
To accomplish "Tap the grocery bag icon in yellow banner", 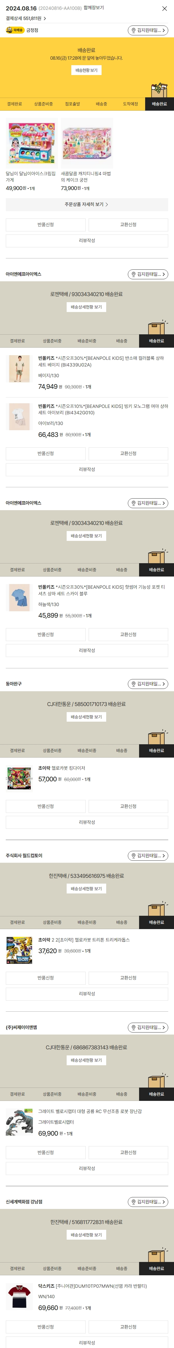I will pos(159,90).
